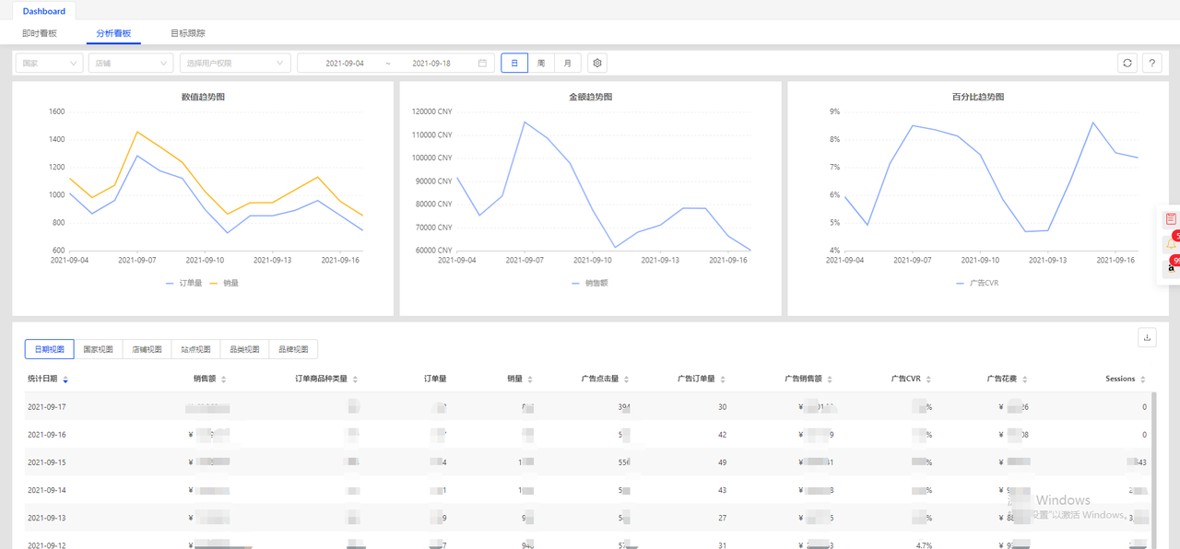Click the 2021-09-14 table row date
Image resolution: width=1180 pixels, height=549 pixels.
tap(46, 489)
